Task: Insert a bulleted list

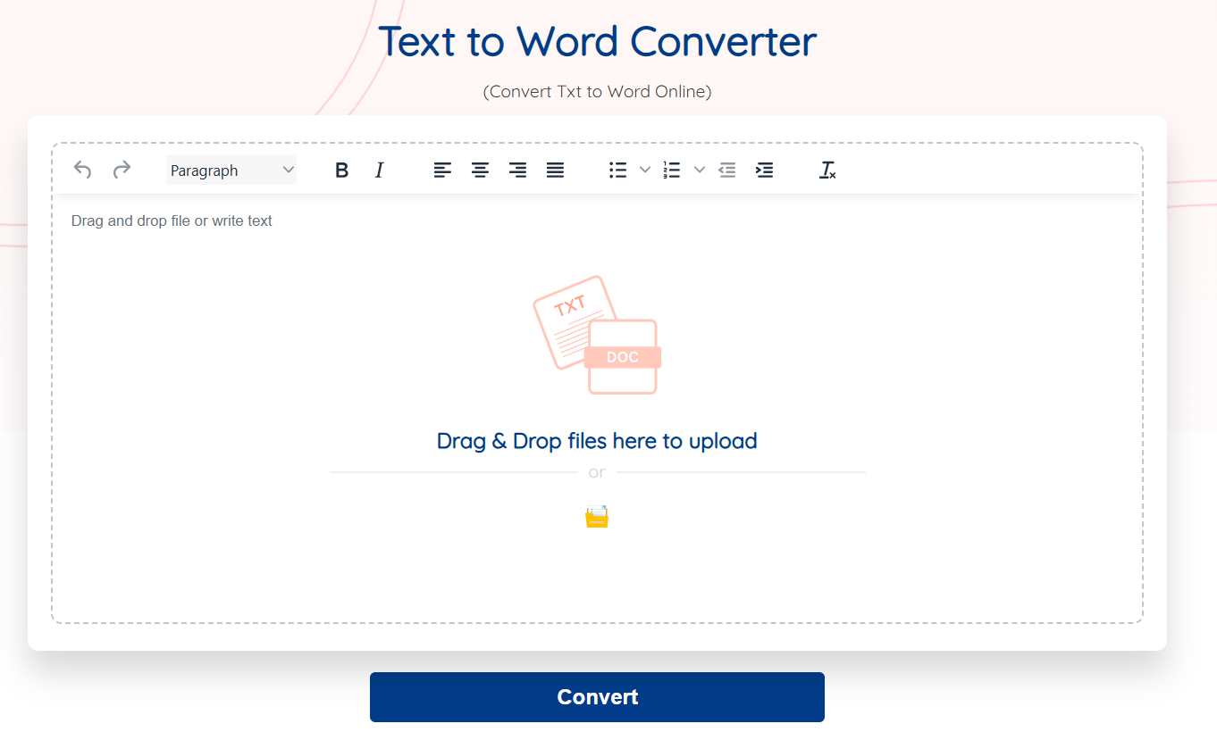Action: pos(617,170)
